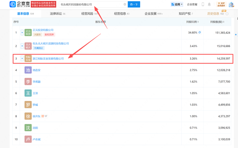
Task: Open shareholder 沈阳 link
Action: tap(35, 128)
